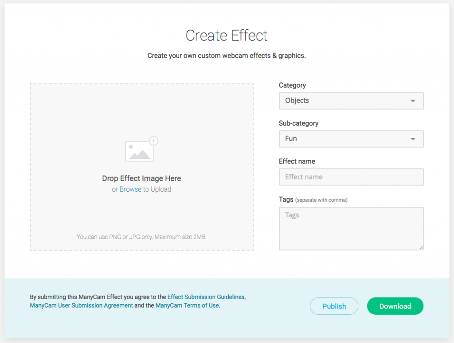454x343 pixels.
Task: Click the Browse link to upload
Action: [x=130, y=189]
